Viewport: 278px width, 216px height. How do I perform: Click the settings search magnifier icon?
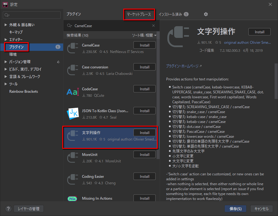(x=7, y=15)
